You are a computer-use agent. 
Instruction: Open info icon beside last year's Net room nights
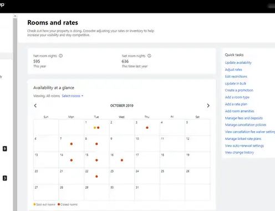click(149, 56)
